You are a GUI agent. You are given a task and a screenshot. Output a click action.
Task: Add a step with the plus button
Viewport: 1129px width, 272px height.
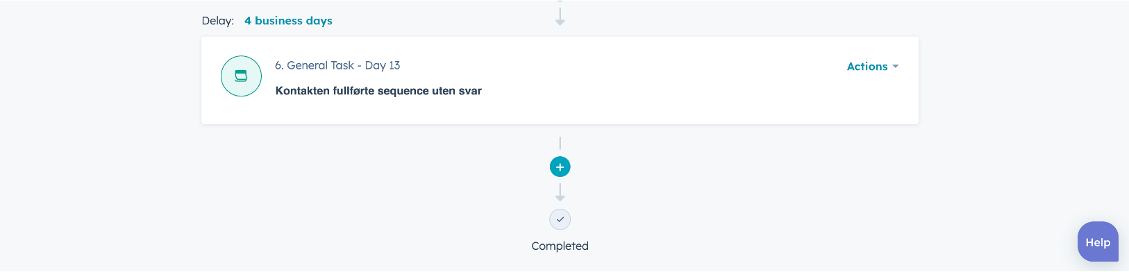[x=560, y=167]
